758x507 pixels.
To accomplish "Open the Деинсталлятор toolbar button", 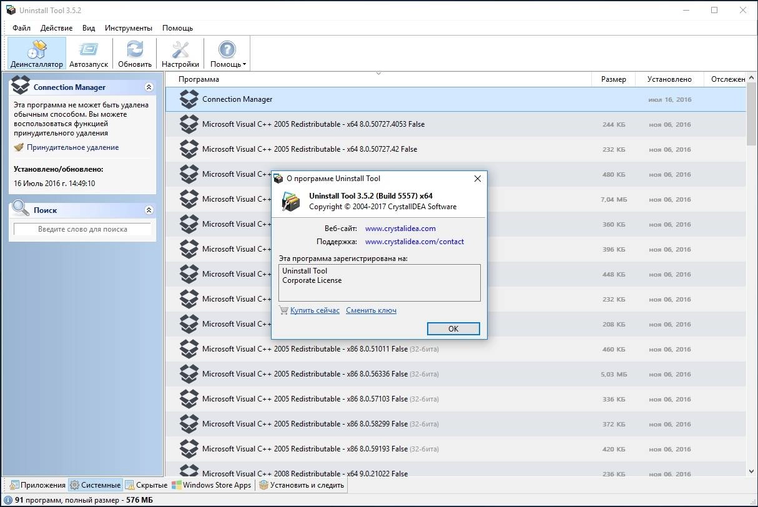I will (x=37, y=53).
